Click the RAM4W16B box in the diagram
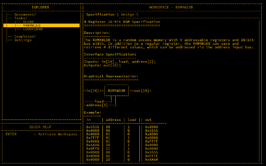Screen dimensions: 266x166 (117, 91)
